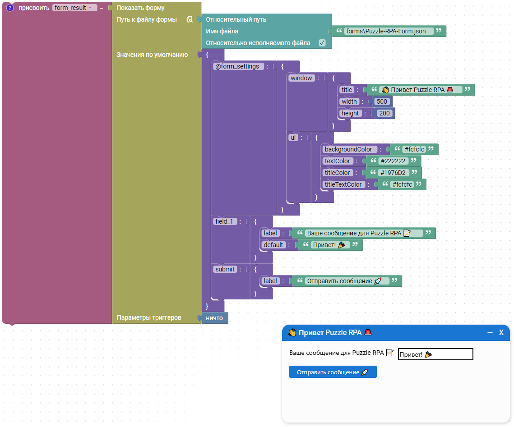Select the window title text value
Screen dimensions: 514x427
click(x=420, y=90)
